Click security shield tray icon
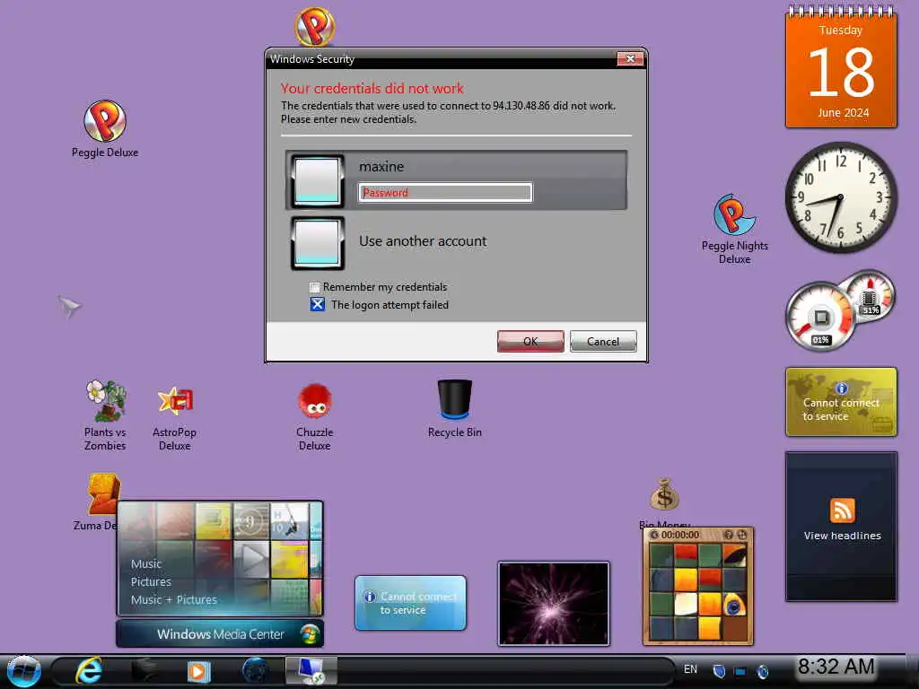The height and width of the screenshot is (689, 919). point(719,671)
